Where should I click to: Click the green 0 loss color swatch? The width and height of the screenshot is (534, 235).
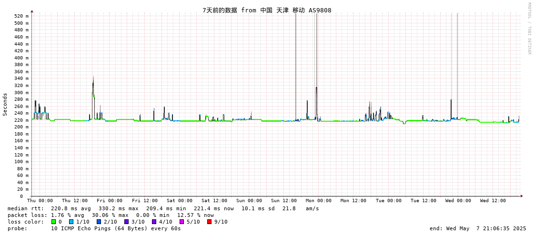53,222
